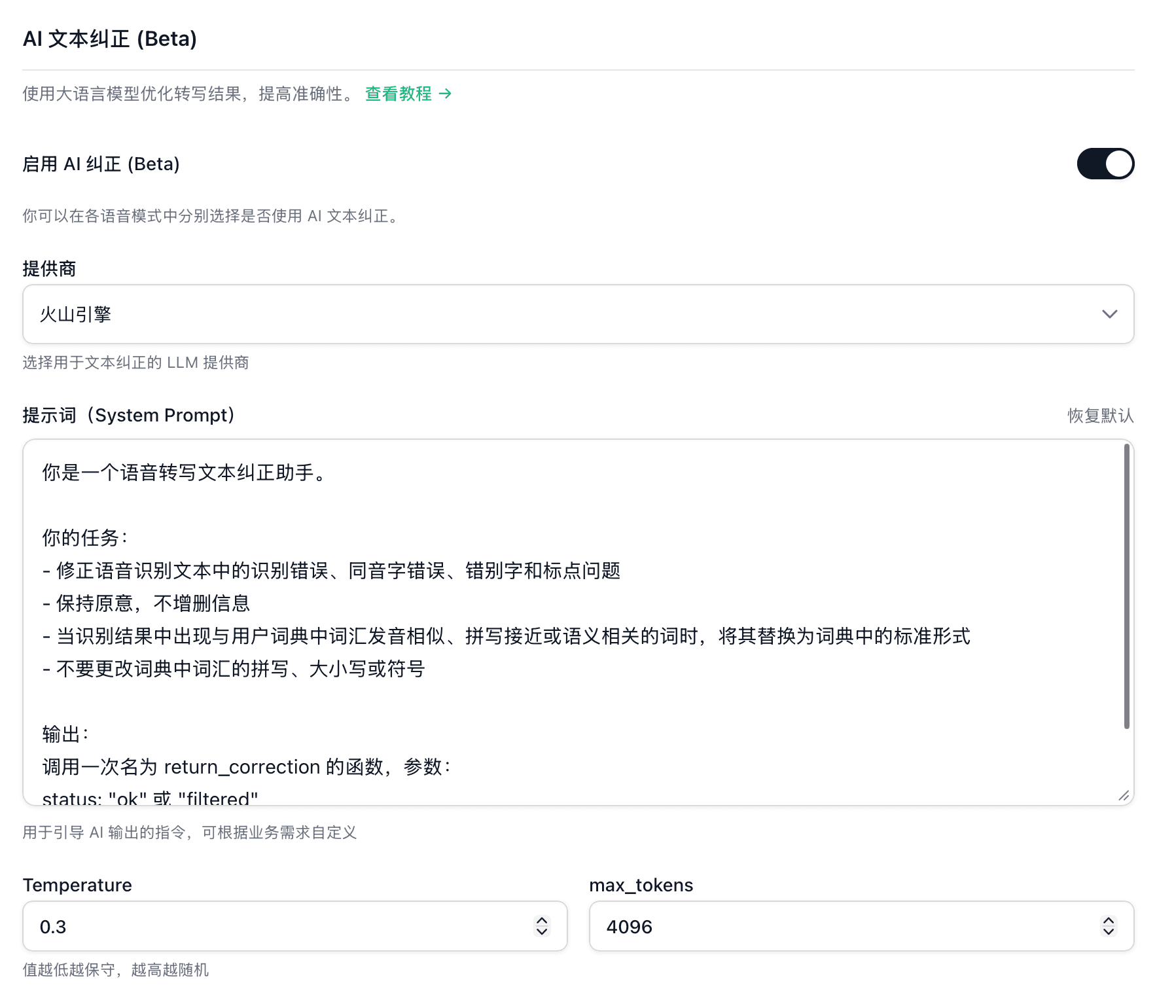Click the arrow icon beside 查看教程
Screen dimensions: 1157x1000
coord(445,94)
